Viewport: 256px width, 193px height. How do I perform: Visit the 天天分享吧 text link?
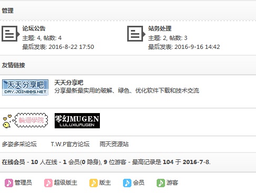point(69,83)
